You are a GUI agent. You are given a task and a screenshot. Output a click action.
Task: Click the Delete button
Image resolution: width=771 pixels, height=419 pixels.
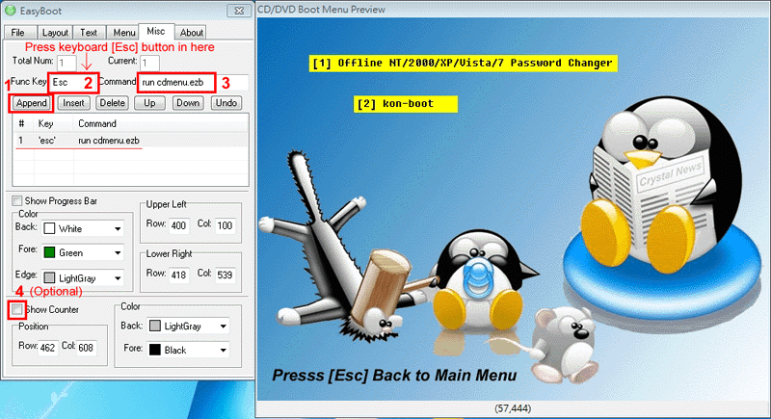tap(112, 103)
